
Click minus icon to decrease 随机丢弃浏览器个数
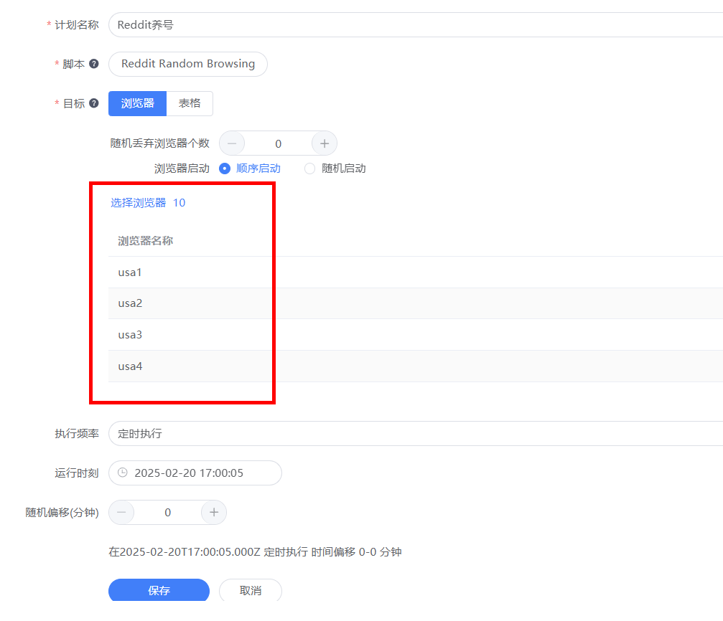pos(231,143)
